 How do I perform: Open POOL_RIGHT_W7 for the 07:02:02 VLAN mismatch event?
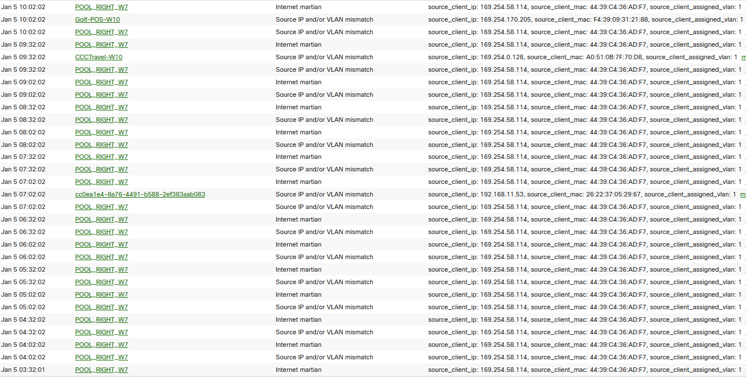(101, 207)
